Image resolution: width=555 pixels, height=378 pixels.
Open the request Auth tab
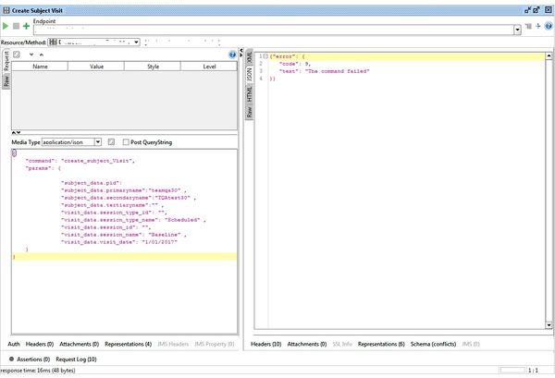tap(14, 343)
